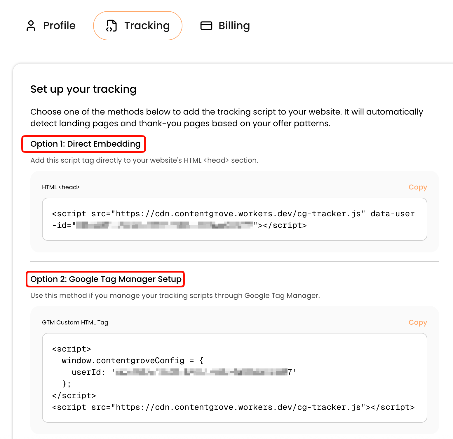Click inside the Direct Embedding script code box

(x=235, y=219)
